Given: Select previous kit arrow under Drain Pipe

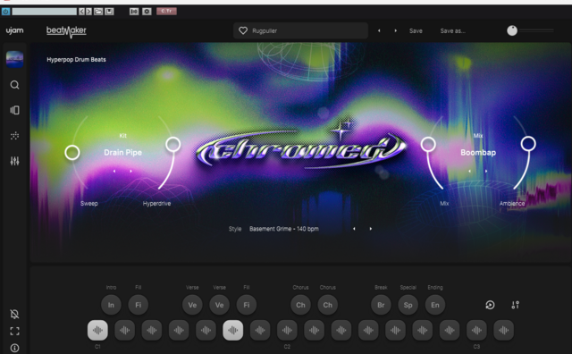Looking at the screenshot, I should pyautogui.click(x=114, y=171).
